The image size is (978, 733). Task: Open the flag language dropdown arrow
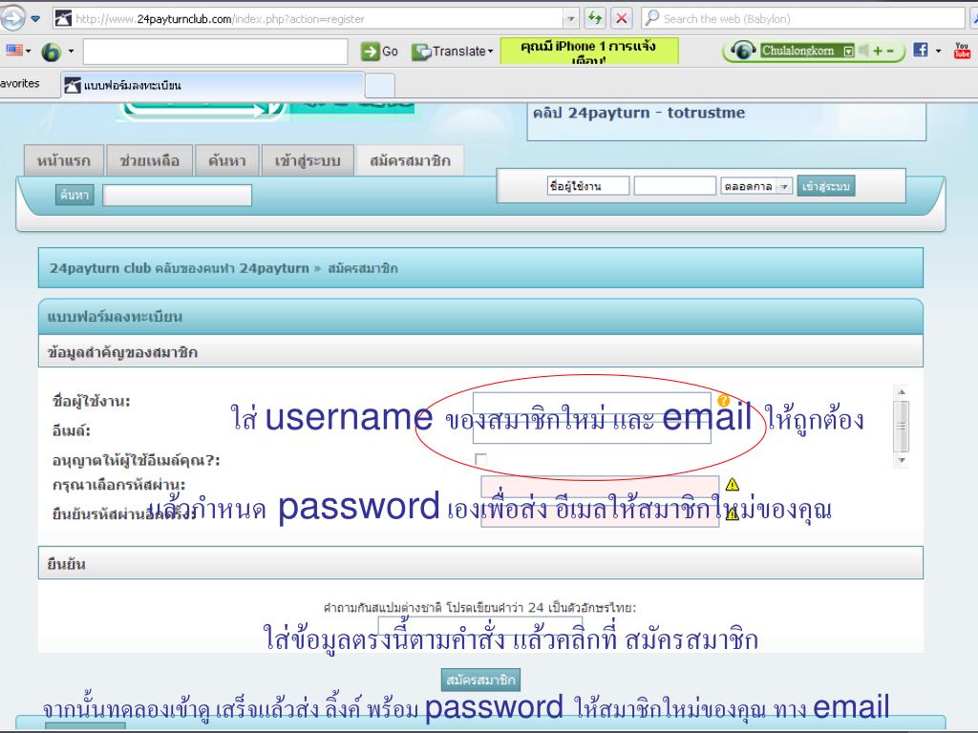pyautogui.click(x=28, y=51)
